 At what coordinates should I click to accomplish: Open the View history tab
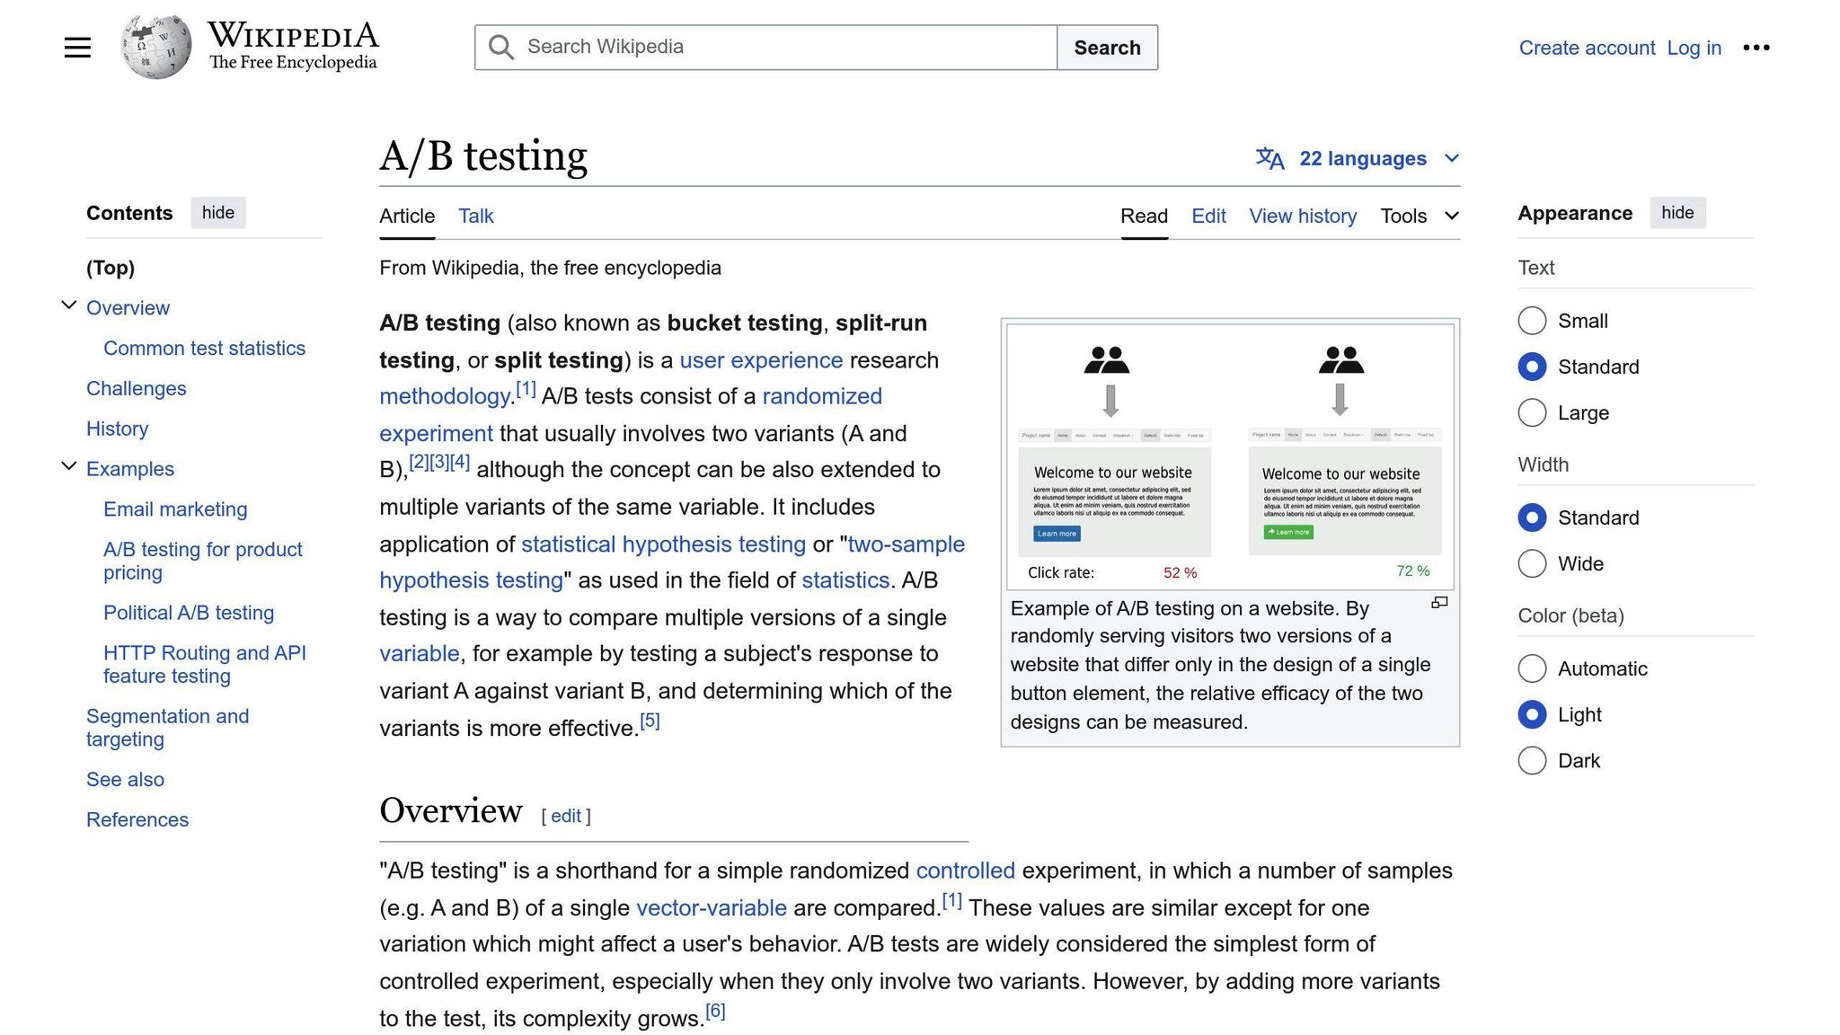tap(1303, 216)
